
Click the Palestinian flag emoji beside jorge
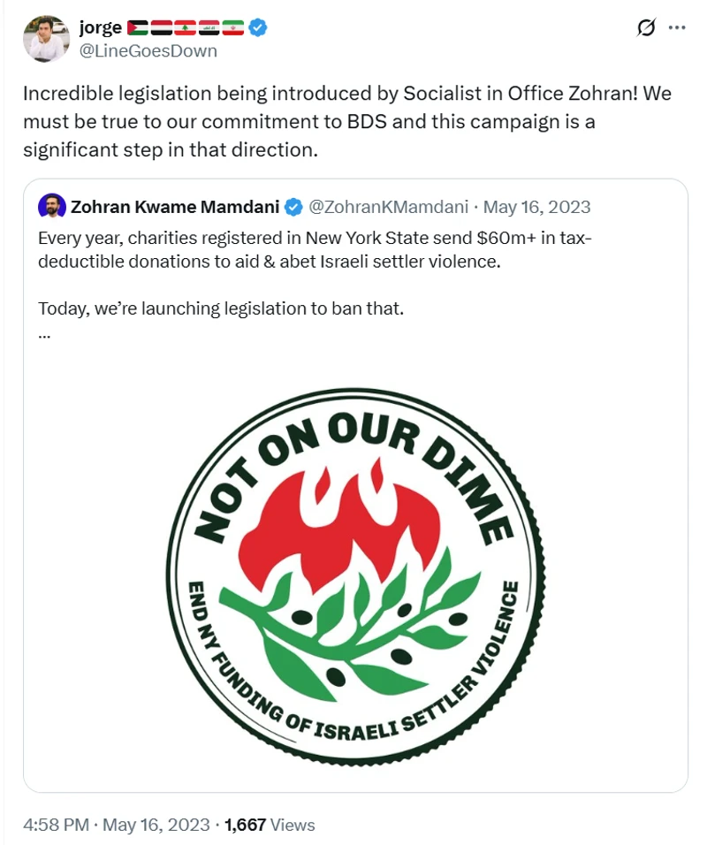139,27
